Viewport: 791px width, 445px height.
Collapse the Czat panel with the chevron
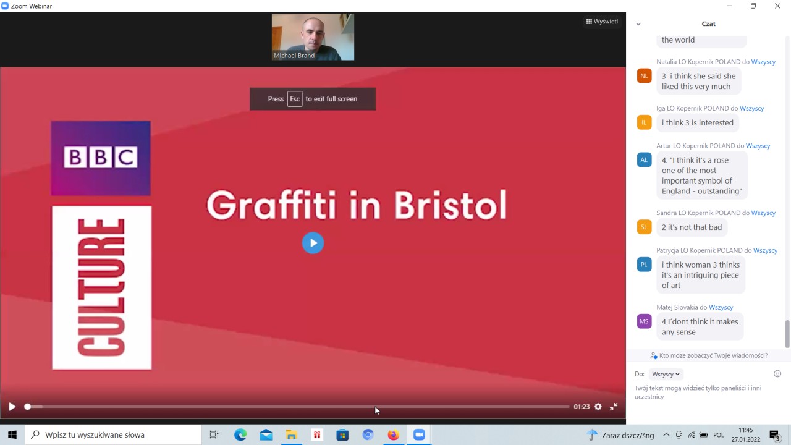pyautogui.click(x=638, y=24)
